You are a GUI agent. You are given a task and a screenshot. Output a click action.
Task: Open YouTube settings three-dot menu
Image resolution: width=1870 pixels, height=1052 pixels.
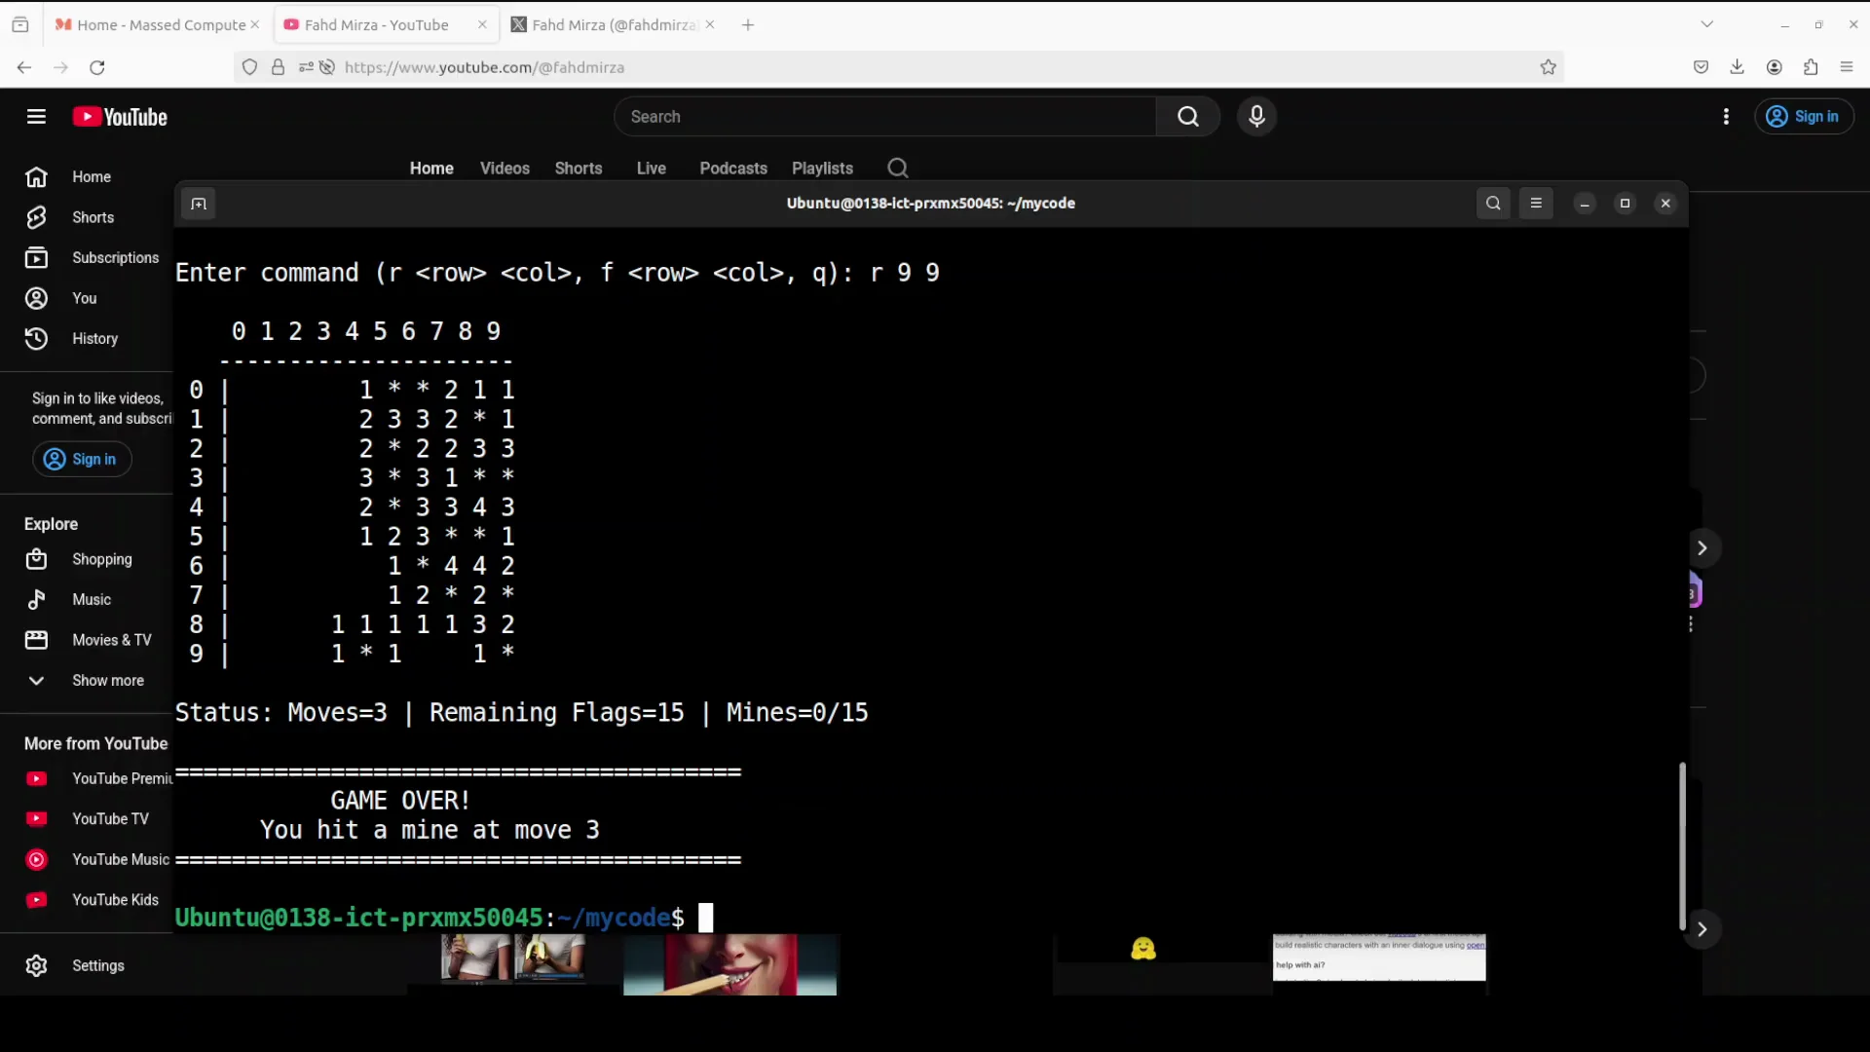pyautogui.click(x=1726, y=117)
